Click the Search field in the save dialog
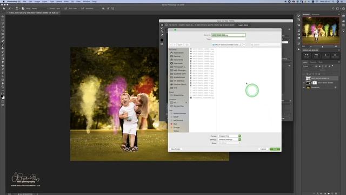This screenshot has width=346, height=195. point(265,44)
